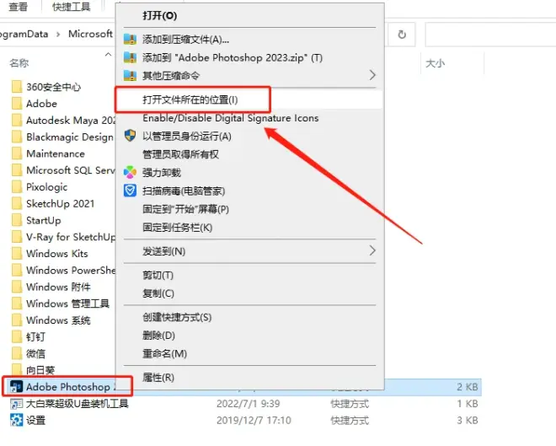Viewport: 556px width, 446px height.
Task: Click the refresh button beside the address bar
Action: coord(402,35)
